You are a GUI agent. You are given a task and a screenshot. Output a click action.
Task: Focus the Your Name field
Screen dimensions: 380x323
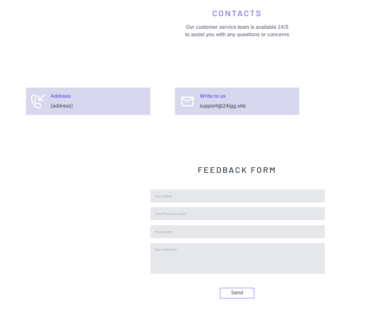(x=237, y=196)
